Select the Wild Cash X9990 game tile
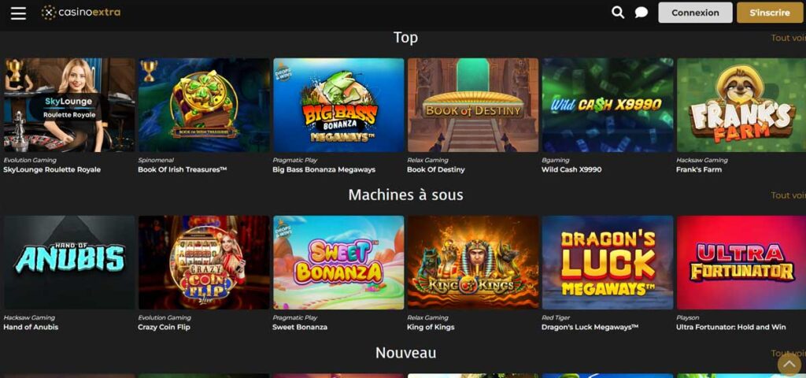Image resolution: width=806 pixels, height=378 pixels. pos(608,105)
